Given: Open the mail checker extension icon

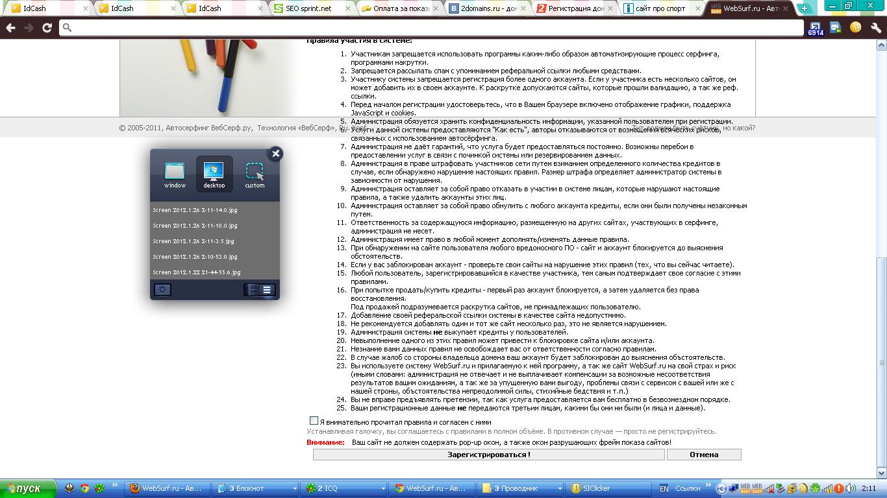Looking at the screenshot, I should coord(835,28).
